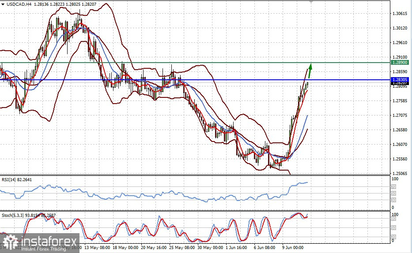Click the green 1.28900 price tag
The image size is (412, 253).
pos(401,63)
